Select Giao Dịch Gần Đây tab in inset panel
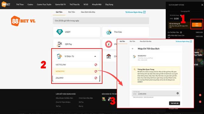The image size is (204, 114). (146, 41)
